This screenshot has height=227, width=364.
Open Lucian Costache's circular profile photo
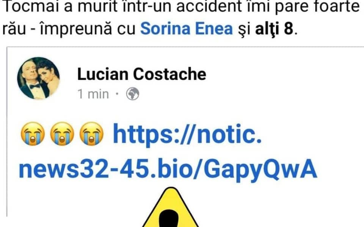tap(38, 78)
